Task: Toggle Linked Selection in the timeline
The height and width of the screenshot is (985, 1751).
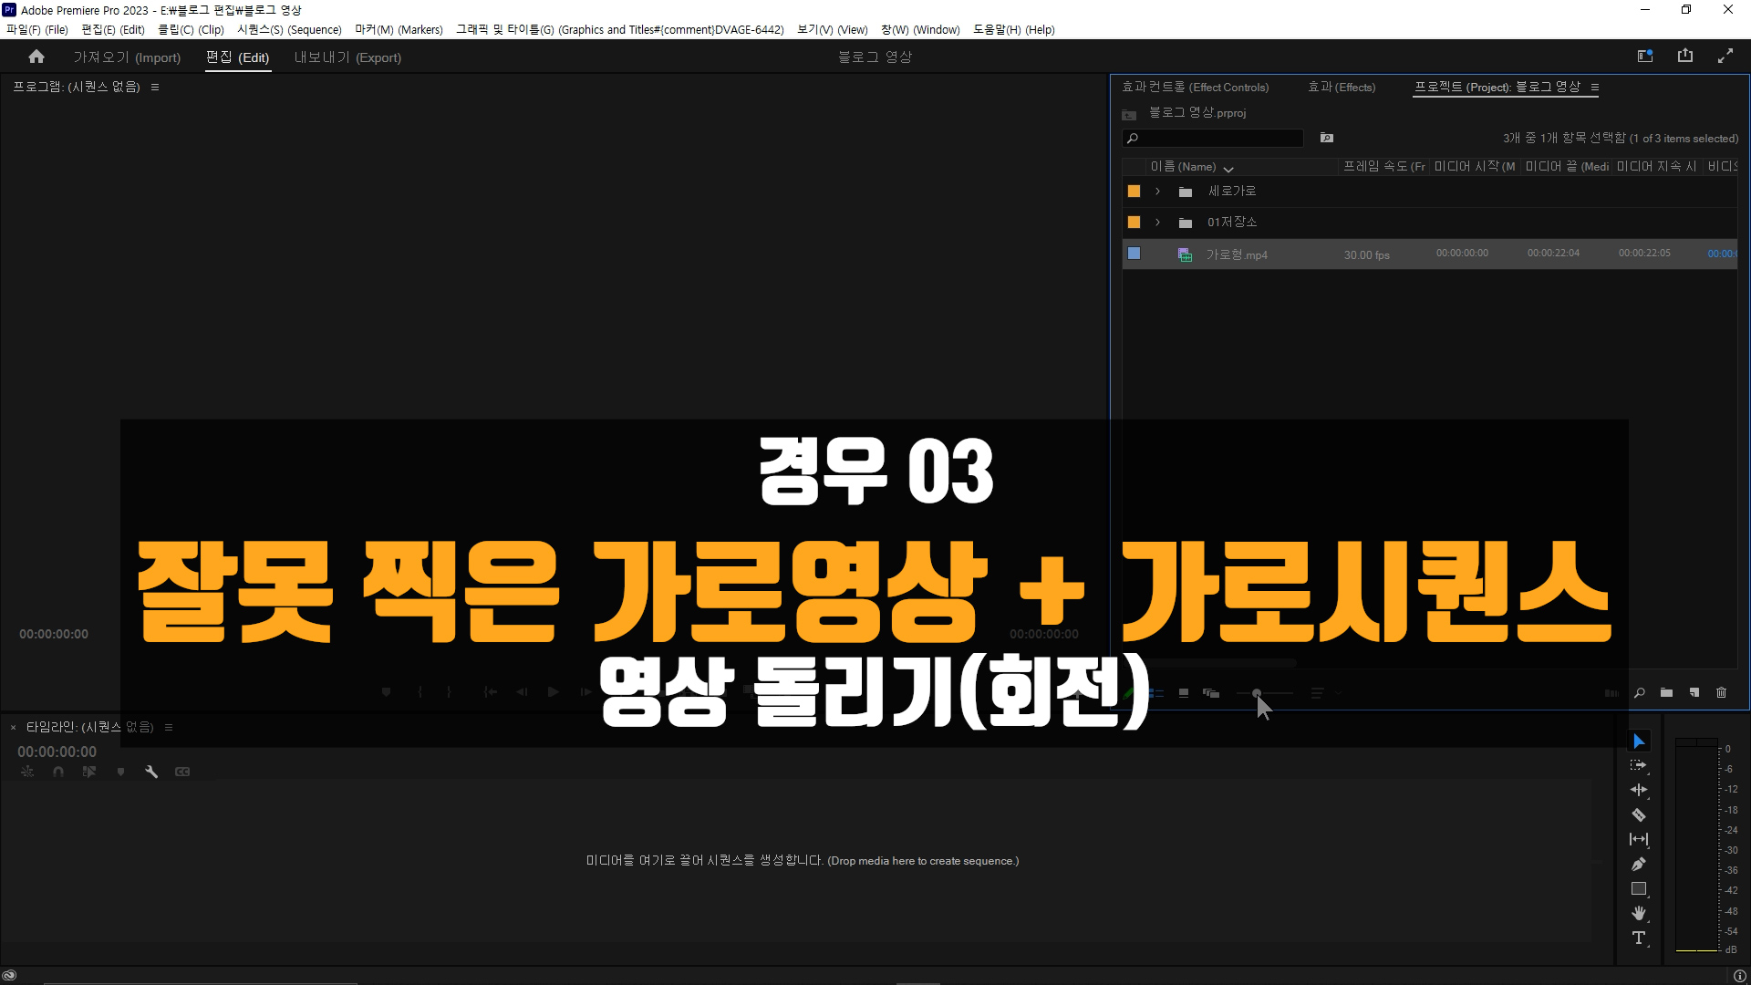Action: point(88,772)
